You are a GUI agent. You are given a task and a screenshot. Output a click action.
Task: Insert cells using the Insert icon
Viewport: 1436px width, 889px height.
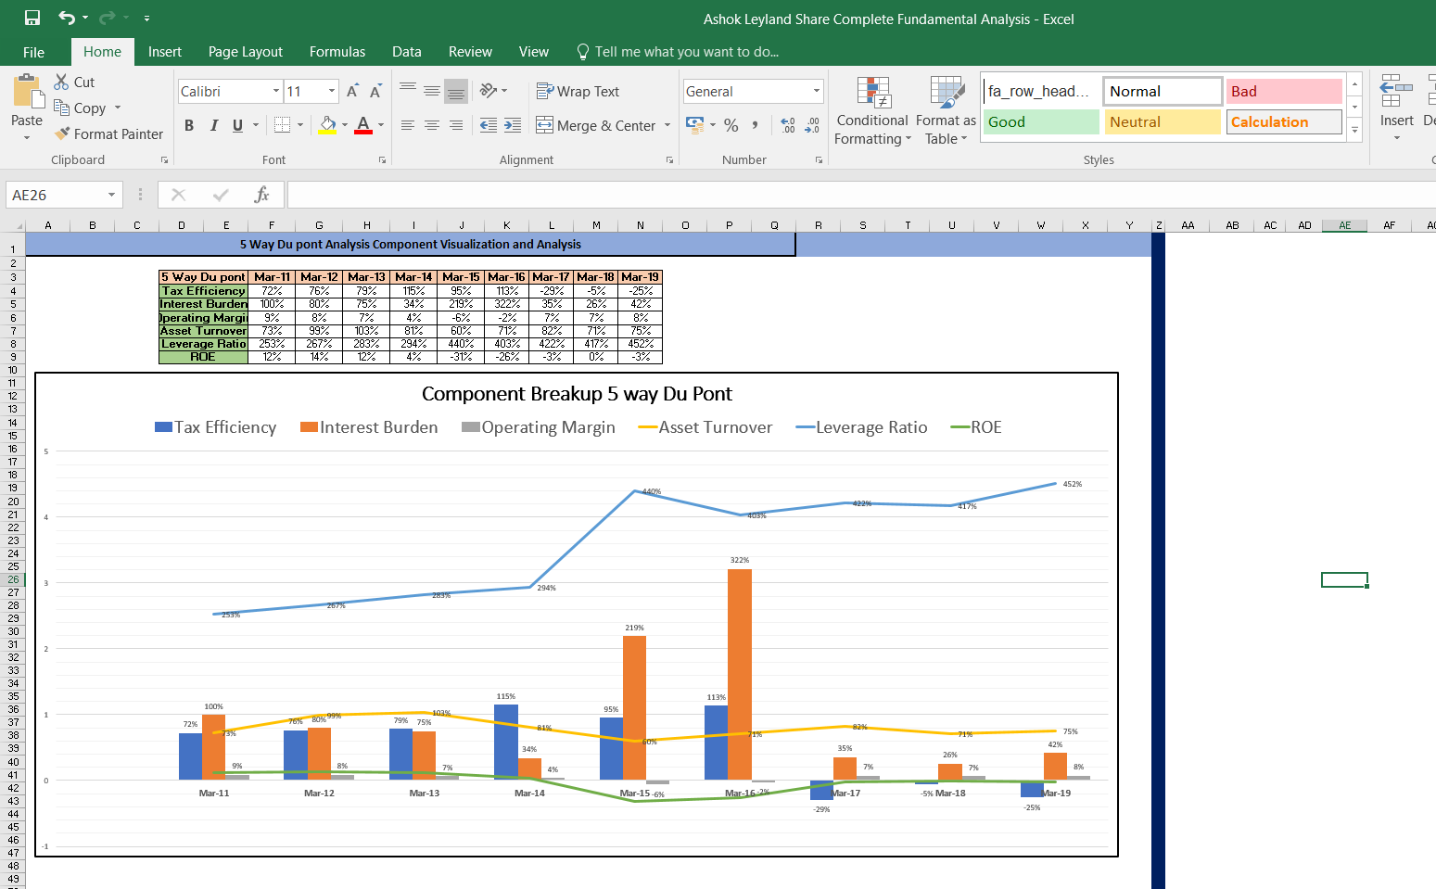point(1396,93)
